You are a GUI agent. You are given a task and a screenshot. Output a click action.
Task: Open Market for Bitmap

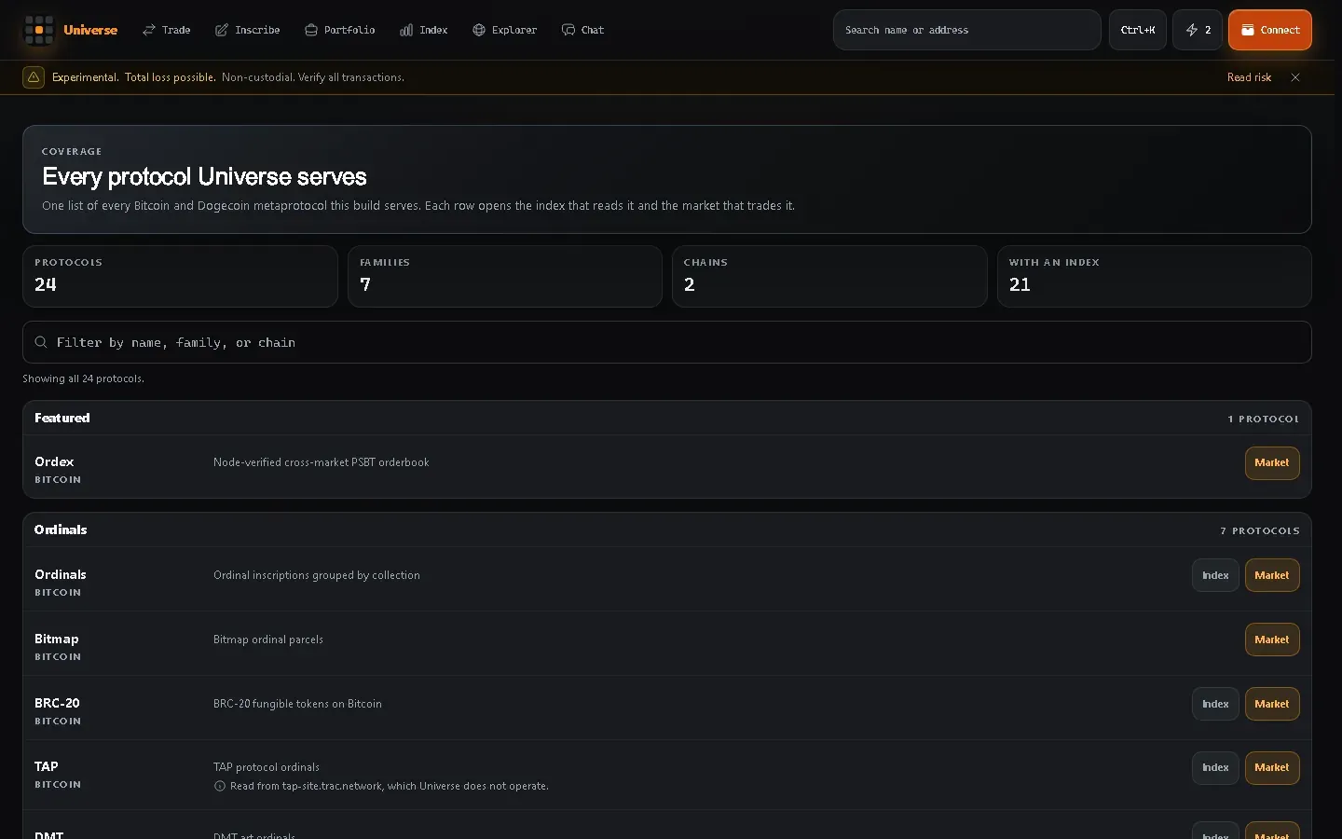pos(1272,640)
